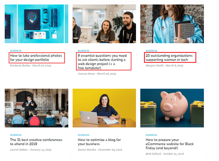Select BUSINESS category above optimize a blog article

(84, 135)
